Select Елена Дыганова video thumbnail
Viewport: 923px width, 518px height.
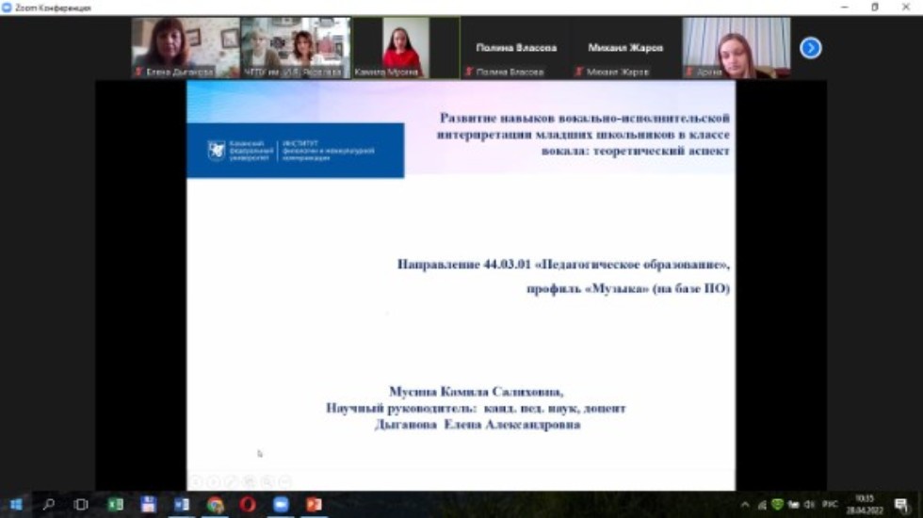(x=186, y=48)
